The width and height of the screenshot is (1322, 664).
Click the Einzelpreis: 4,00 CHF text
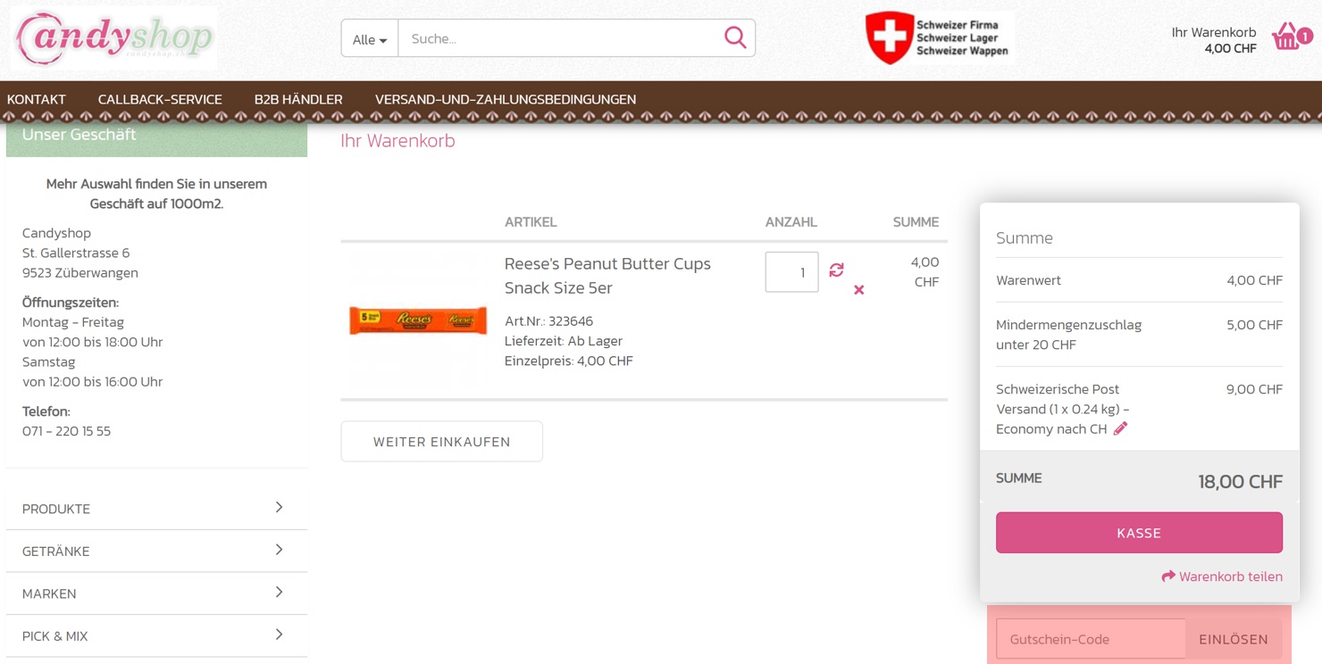point(569,361)
